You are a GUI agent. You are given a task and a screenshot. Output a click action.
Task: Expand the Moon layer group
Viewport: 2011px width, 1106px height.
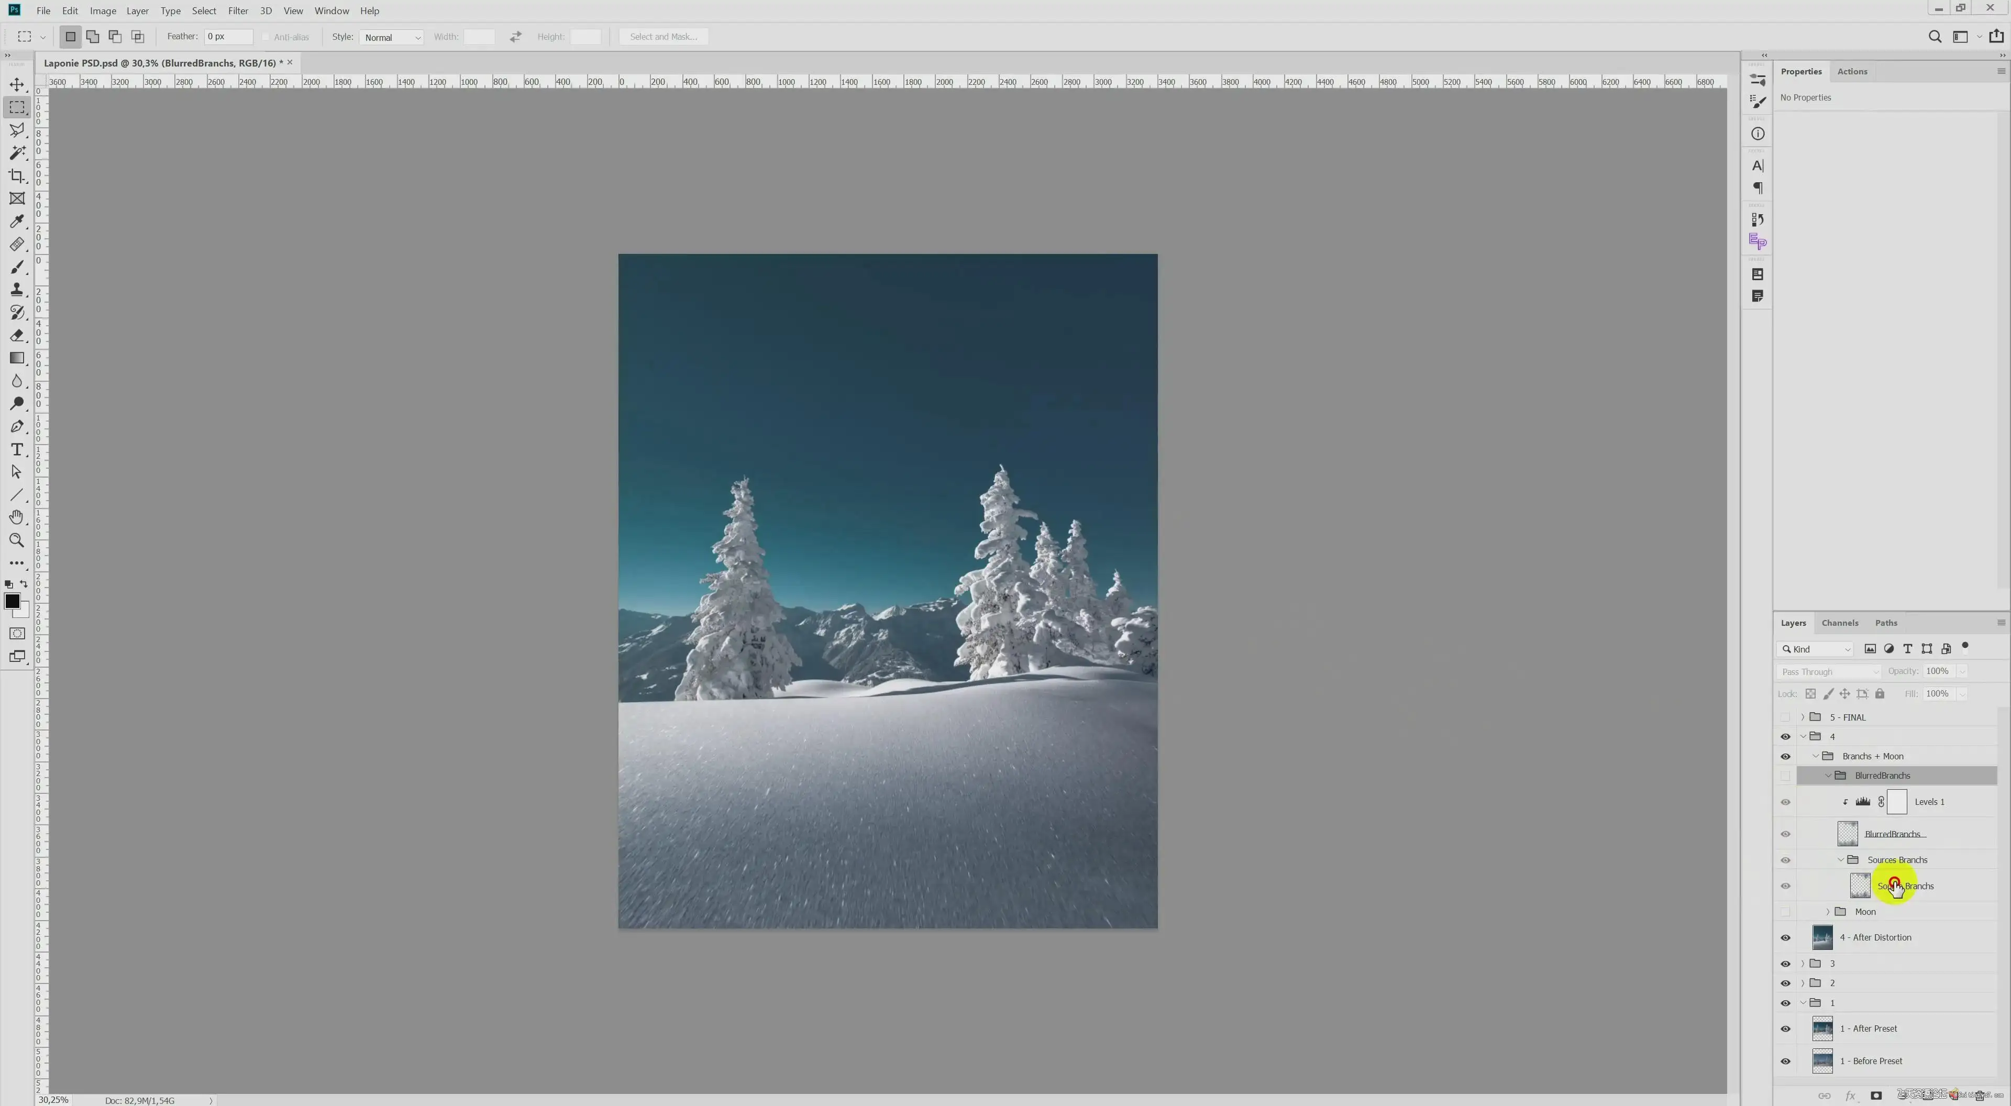point(1828,912)
